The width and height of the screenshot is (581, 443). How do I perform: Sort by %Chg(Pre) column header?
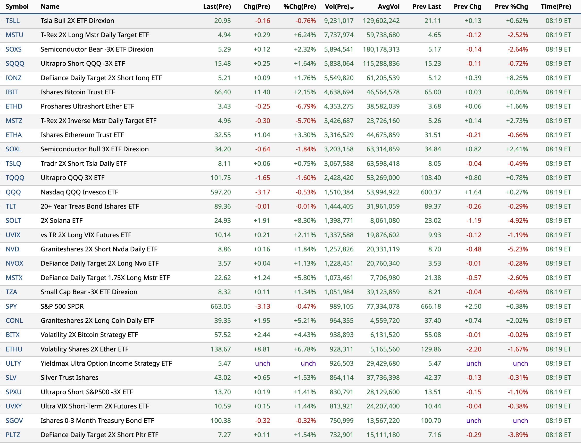[x=300, y=7]
